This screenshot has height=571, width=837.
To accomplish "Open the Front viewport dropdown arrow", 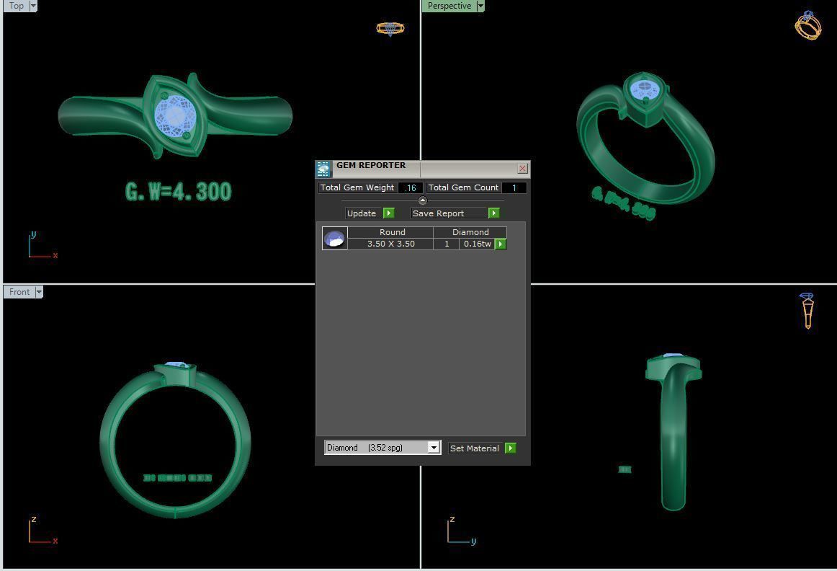I will pyautogui.click(x=39, y=292).
